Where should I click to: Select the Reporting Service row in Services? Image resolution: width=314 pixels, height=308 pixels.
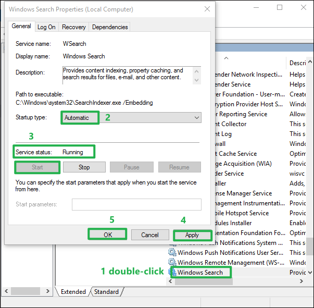click(x=261, y=114)
